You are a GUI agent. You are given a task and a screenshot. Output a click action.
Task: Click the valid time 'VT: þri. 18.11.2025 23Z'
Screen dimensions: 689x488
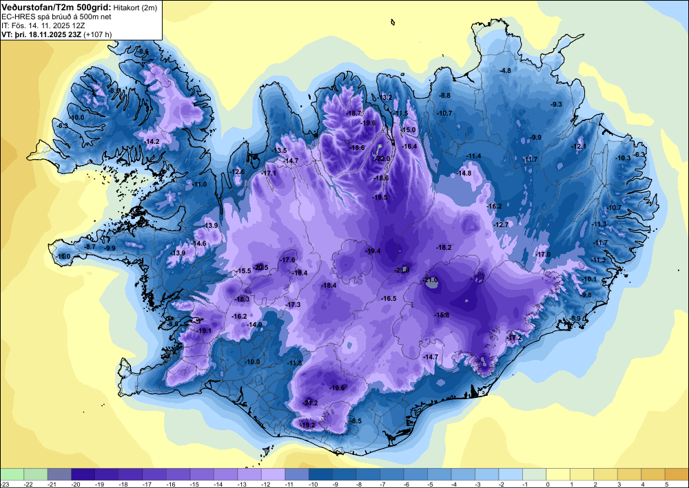point(41,34)
